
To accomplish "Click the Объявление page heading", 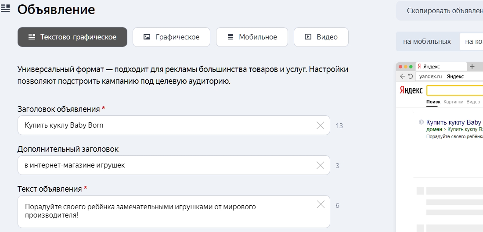I will tap(56, 10).
